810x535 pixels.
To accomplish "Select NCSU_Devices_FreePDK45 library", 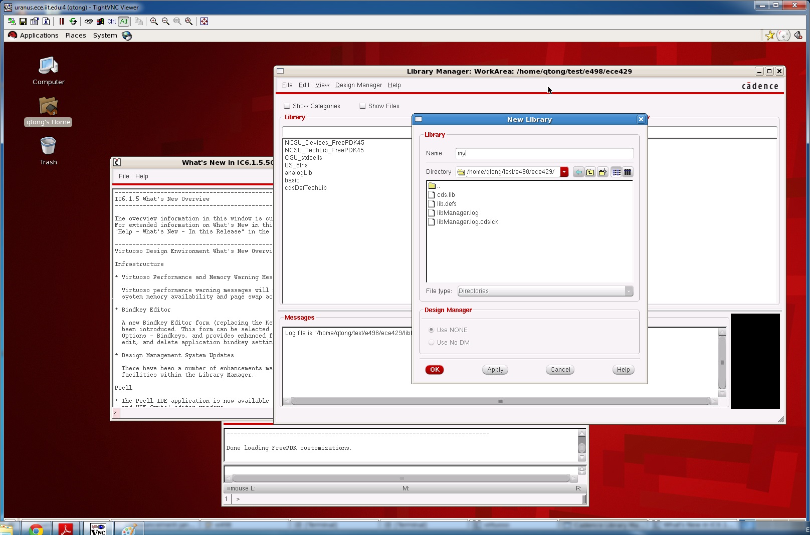I will pos(324,143).
